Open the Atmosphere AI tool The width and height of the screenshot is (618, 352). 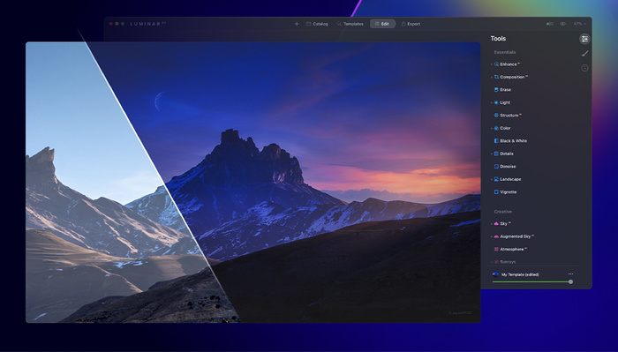[x=510, y=250]
